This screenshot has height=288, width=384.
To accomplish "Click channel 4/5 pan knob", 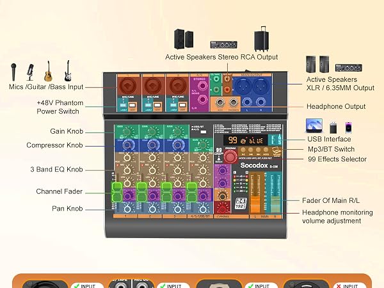I will (203, 209).
